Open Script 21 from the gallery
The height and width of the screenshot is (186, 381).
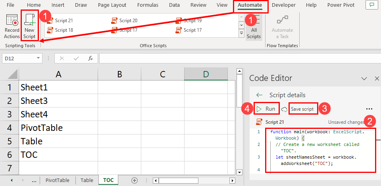click(60, 21)
